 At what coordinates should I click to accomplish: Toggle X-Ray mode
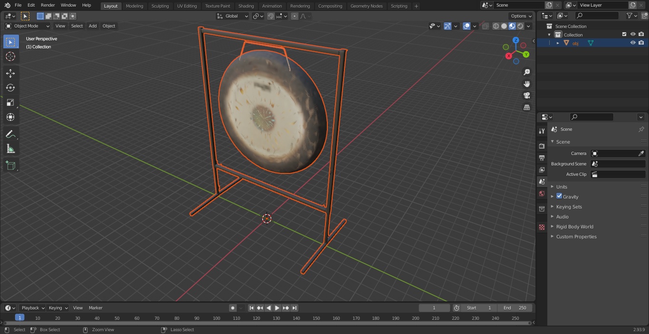485,26
